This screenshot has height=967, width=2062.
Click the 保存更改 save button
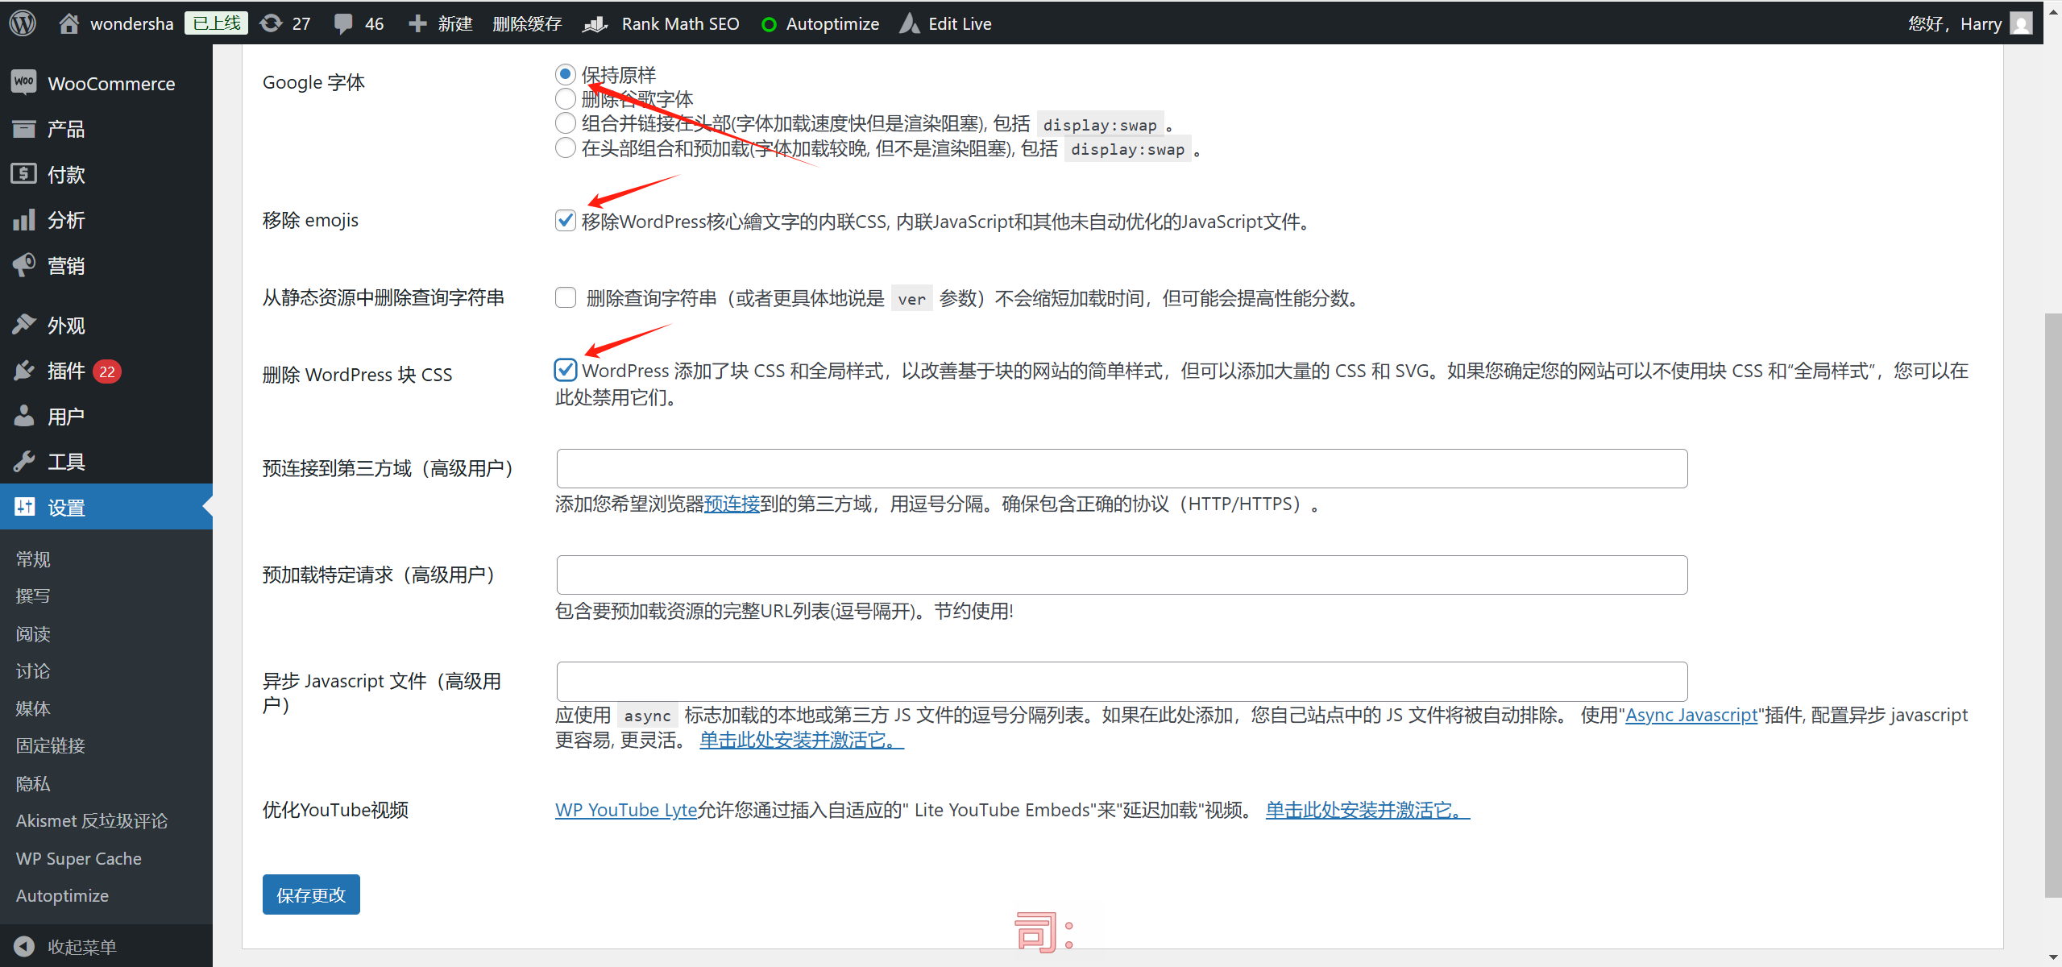(310, 894)
